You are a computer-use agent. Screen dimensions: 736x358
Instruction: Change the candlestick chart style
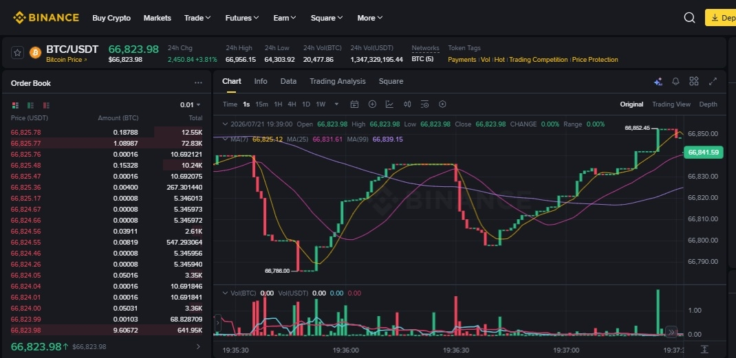pyautogui.click(x=407, y=104)
